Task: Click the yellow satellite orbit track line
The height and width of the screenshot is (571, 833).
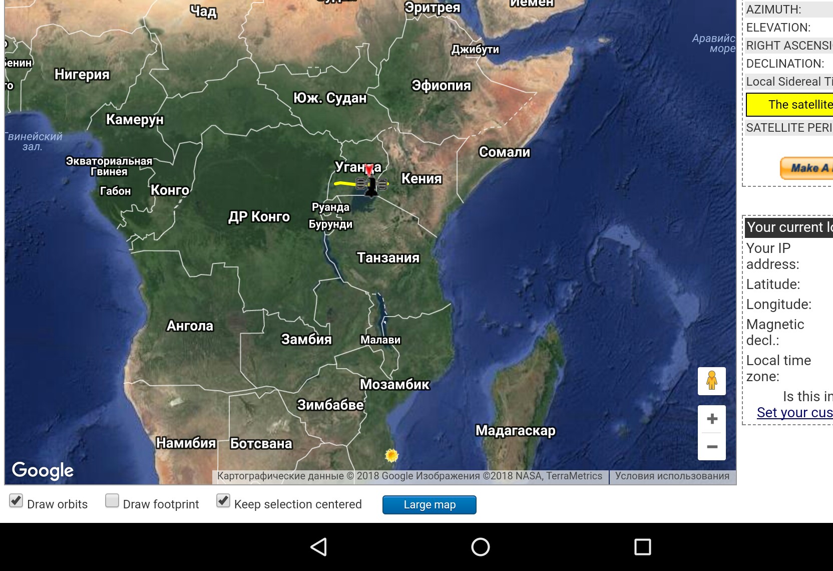Action: [345, 184]
